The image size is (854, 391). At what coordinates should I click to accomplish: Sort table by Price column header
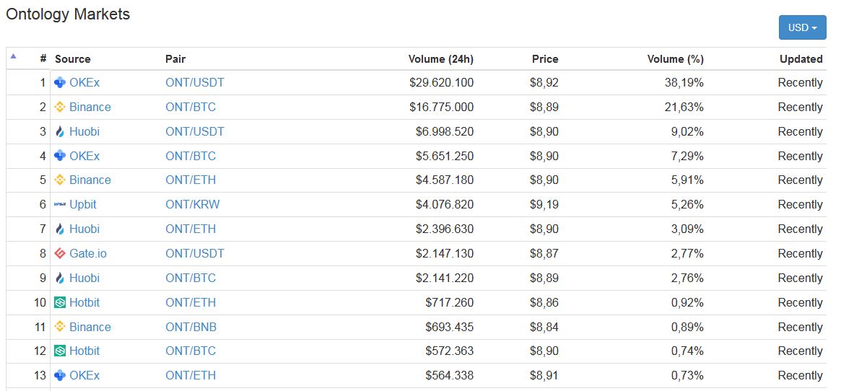point(545,59)
